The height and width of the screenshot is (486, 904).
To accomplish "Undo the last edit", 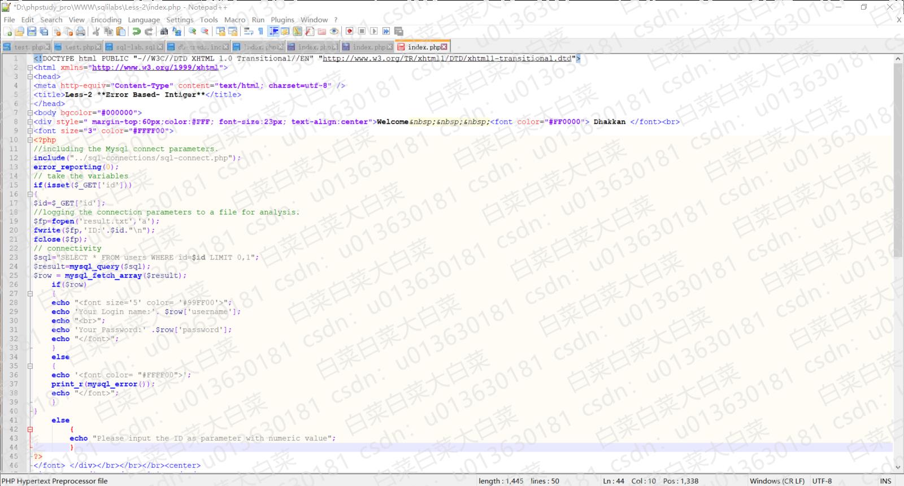I will point(137,31).
